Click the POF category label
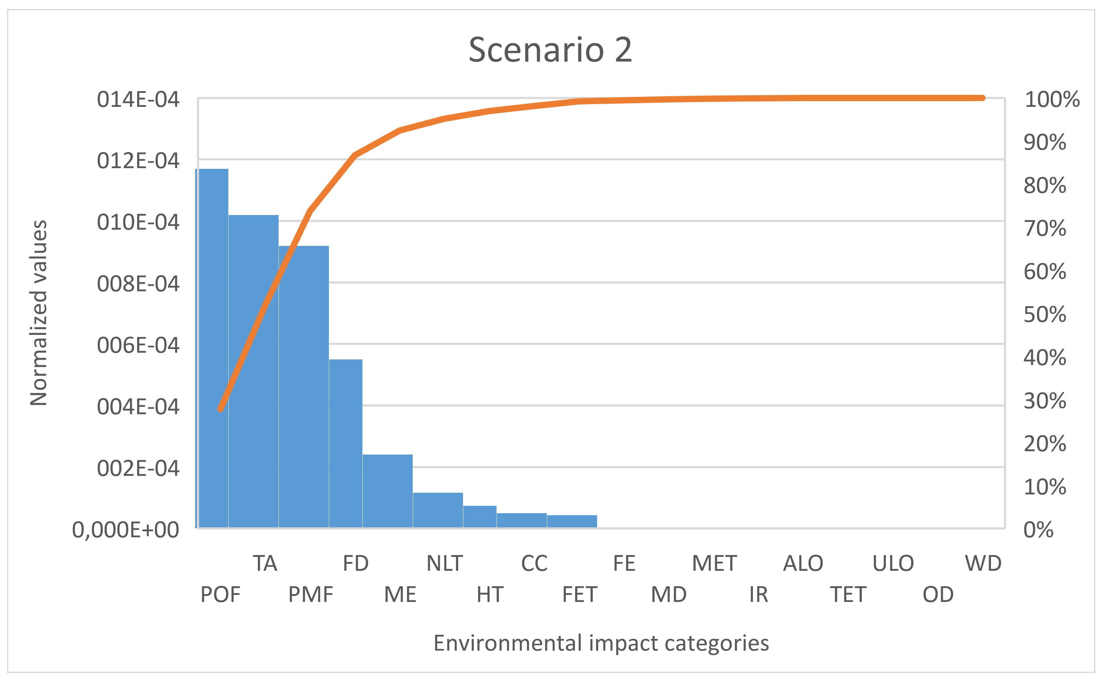Image resolution: width=1101 pixels, height=680 pixels. point(221,595)
